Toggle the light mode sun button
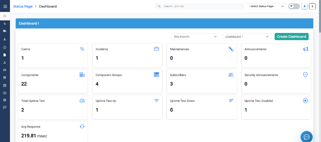The height and width of the screenshot is (142, 321). click(x=305, y=6)
